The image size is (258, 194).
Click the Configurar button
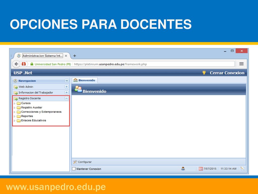(82, 162)
